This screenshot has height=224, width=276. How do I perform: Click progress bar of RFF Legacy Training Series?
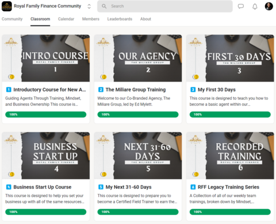[x=230, y=212]
